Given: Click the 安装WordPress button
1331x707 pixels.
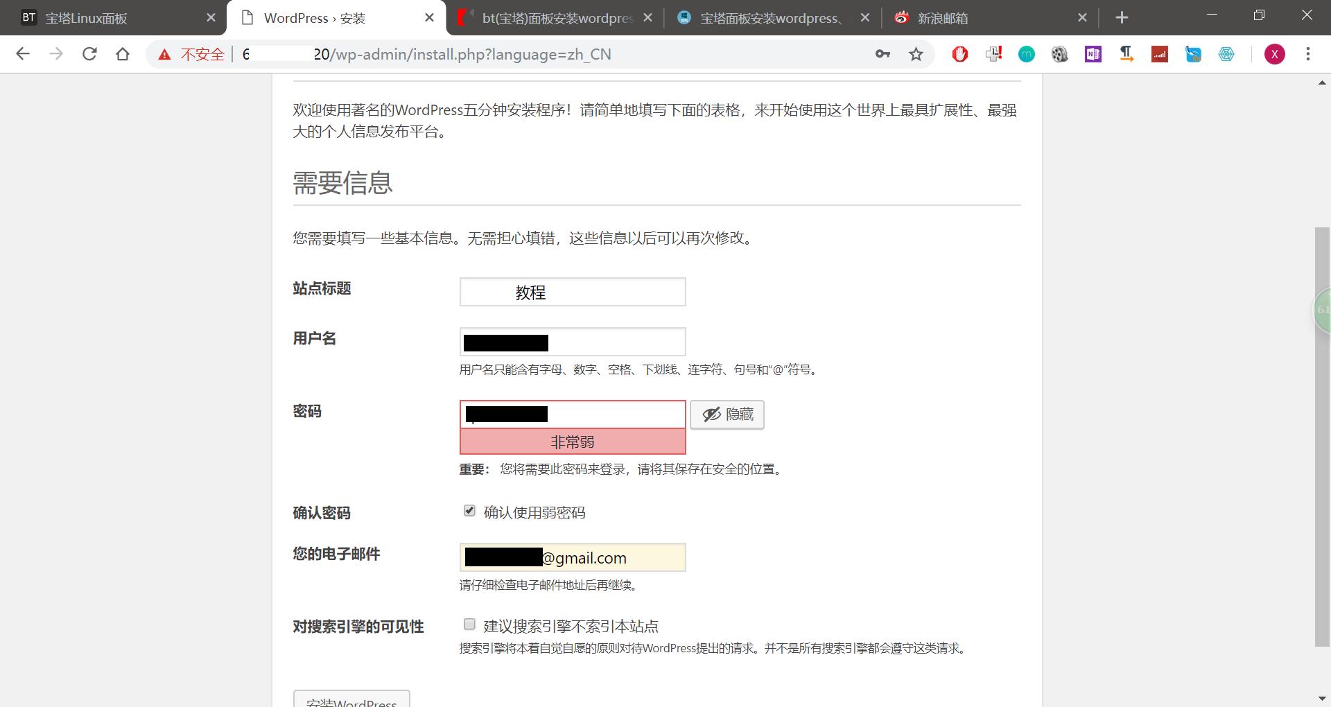Looking at the screenshot, I should [x=351, y=701].
